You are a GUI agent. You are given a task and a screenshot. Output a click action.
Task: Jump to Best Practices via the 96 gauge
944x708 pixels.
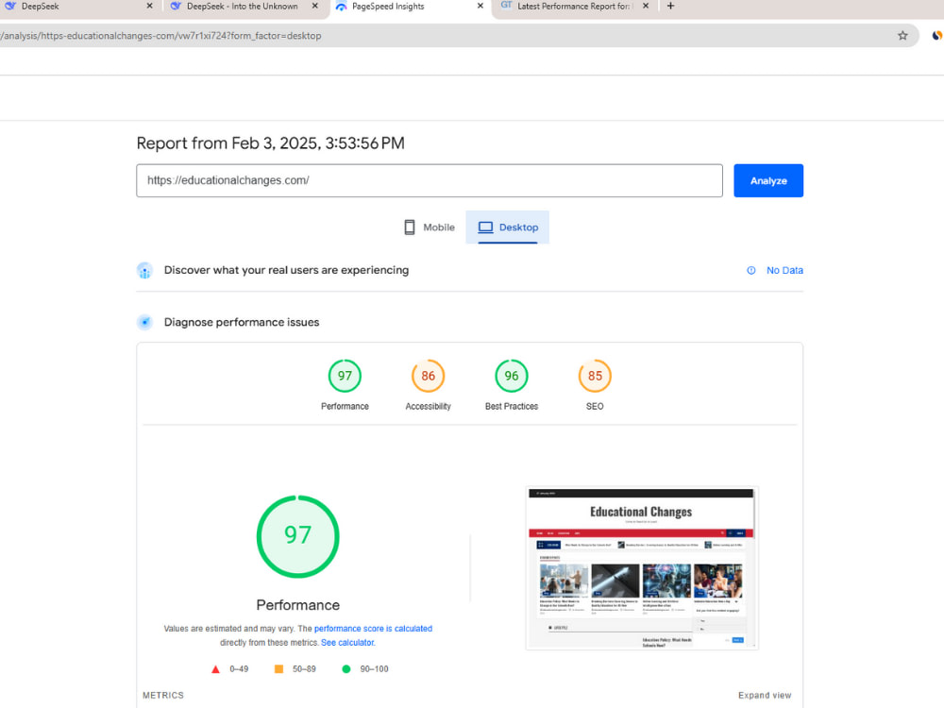tap(511, 376)
